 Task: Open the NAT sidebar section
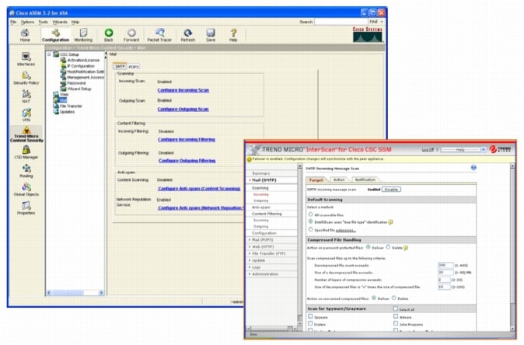[26, 96]
